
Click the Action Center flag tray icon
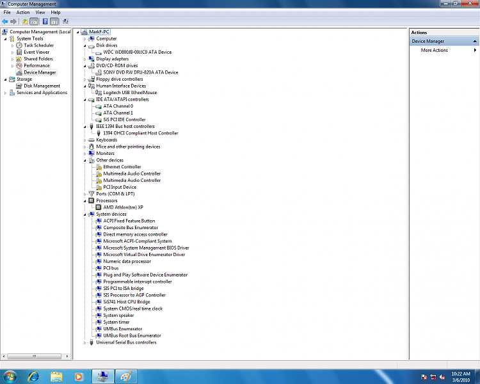(x=424, y=377)
